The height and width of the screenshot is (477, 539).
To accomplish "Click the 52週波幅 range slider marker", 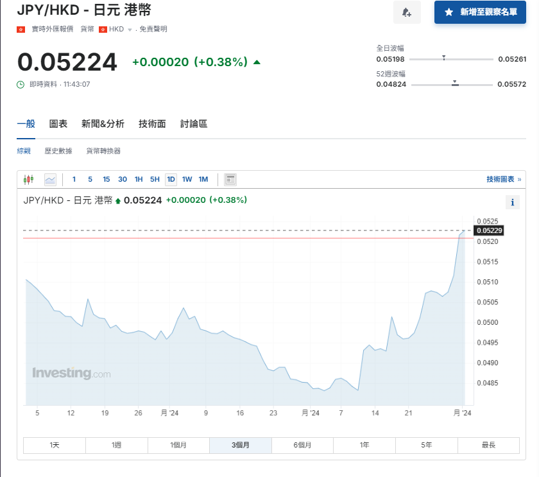I will pyautogui.click(x=455, y=83).
